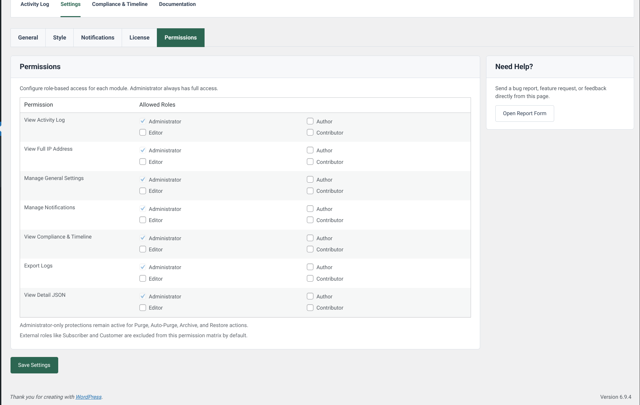Enable Contributor for View Compliance & Timeline
The width and height of the screenshot is (640, 405).
tap(310, 249)
